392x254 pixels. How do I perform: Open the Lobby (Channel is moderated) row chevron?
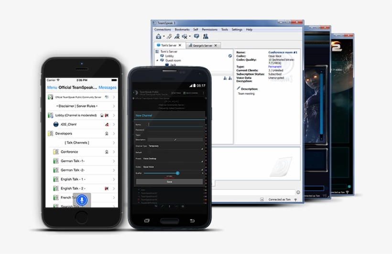[114, 115]
